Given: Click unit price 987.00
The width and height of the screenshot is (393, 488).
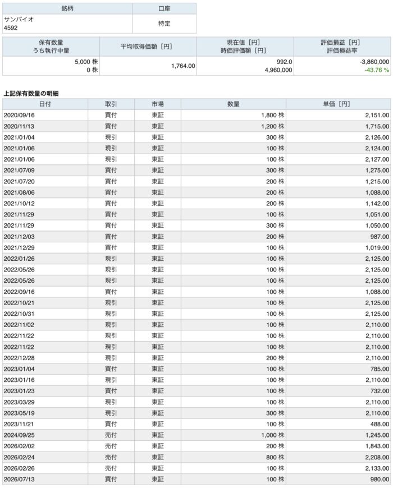Looking at the screenshot, I should pyautogui.click(x=380, y=237).
